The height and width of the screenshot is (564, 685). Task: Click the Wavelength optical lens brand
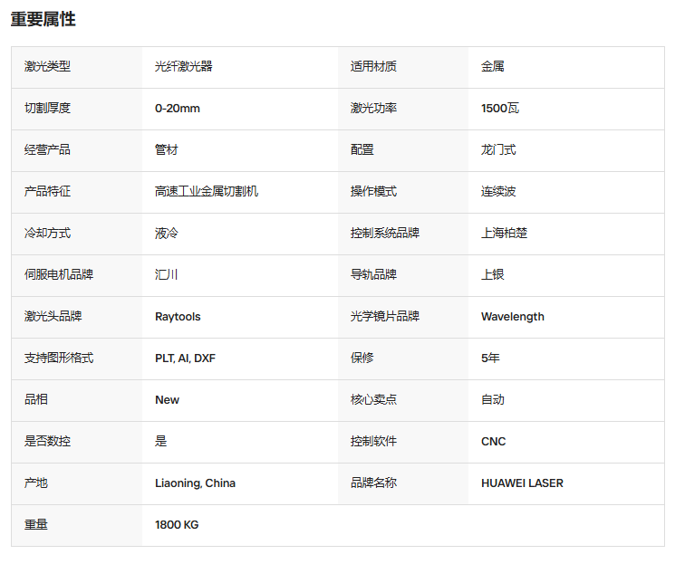(513, 317)
